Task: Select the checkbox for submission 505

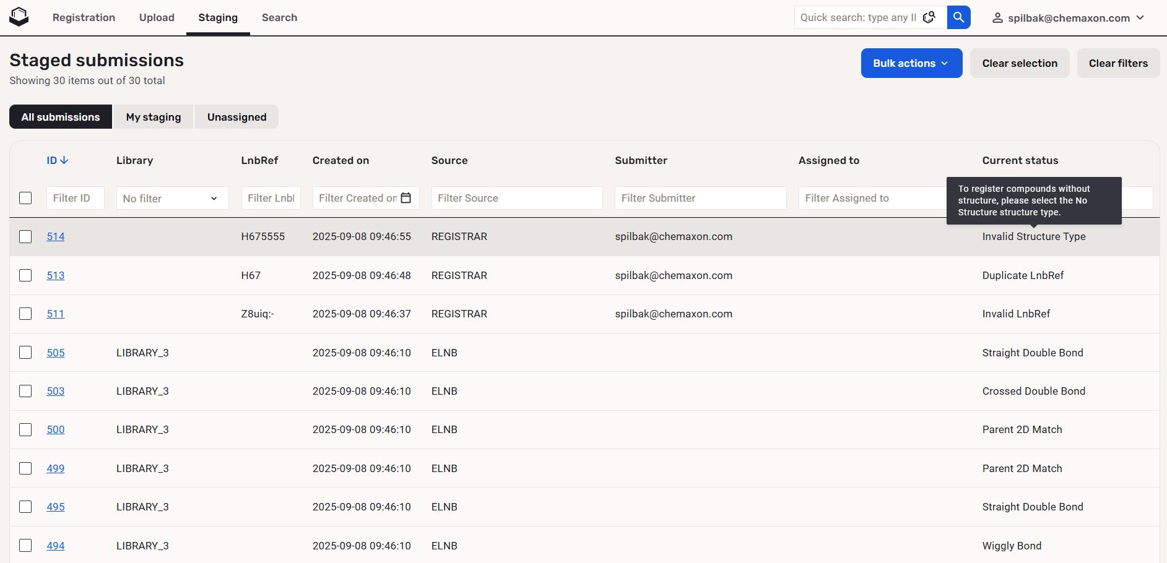Action: pos(25,353)
